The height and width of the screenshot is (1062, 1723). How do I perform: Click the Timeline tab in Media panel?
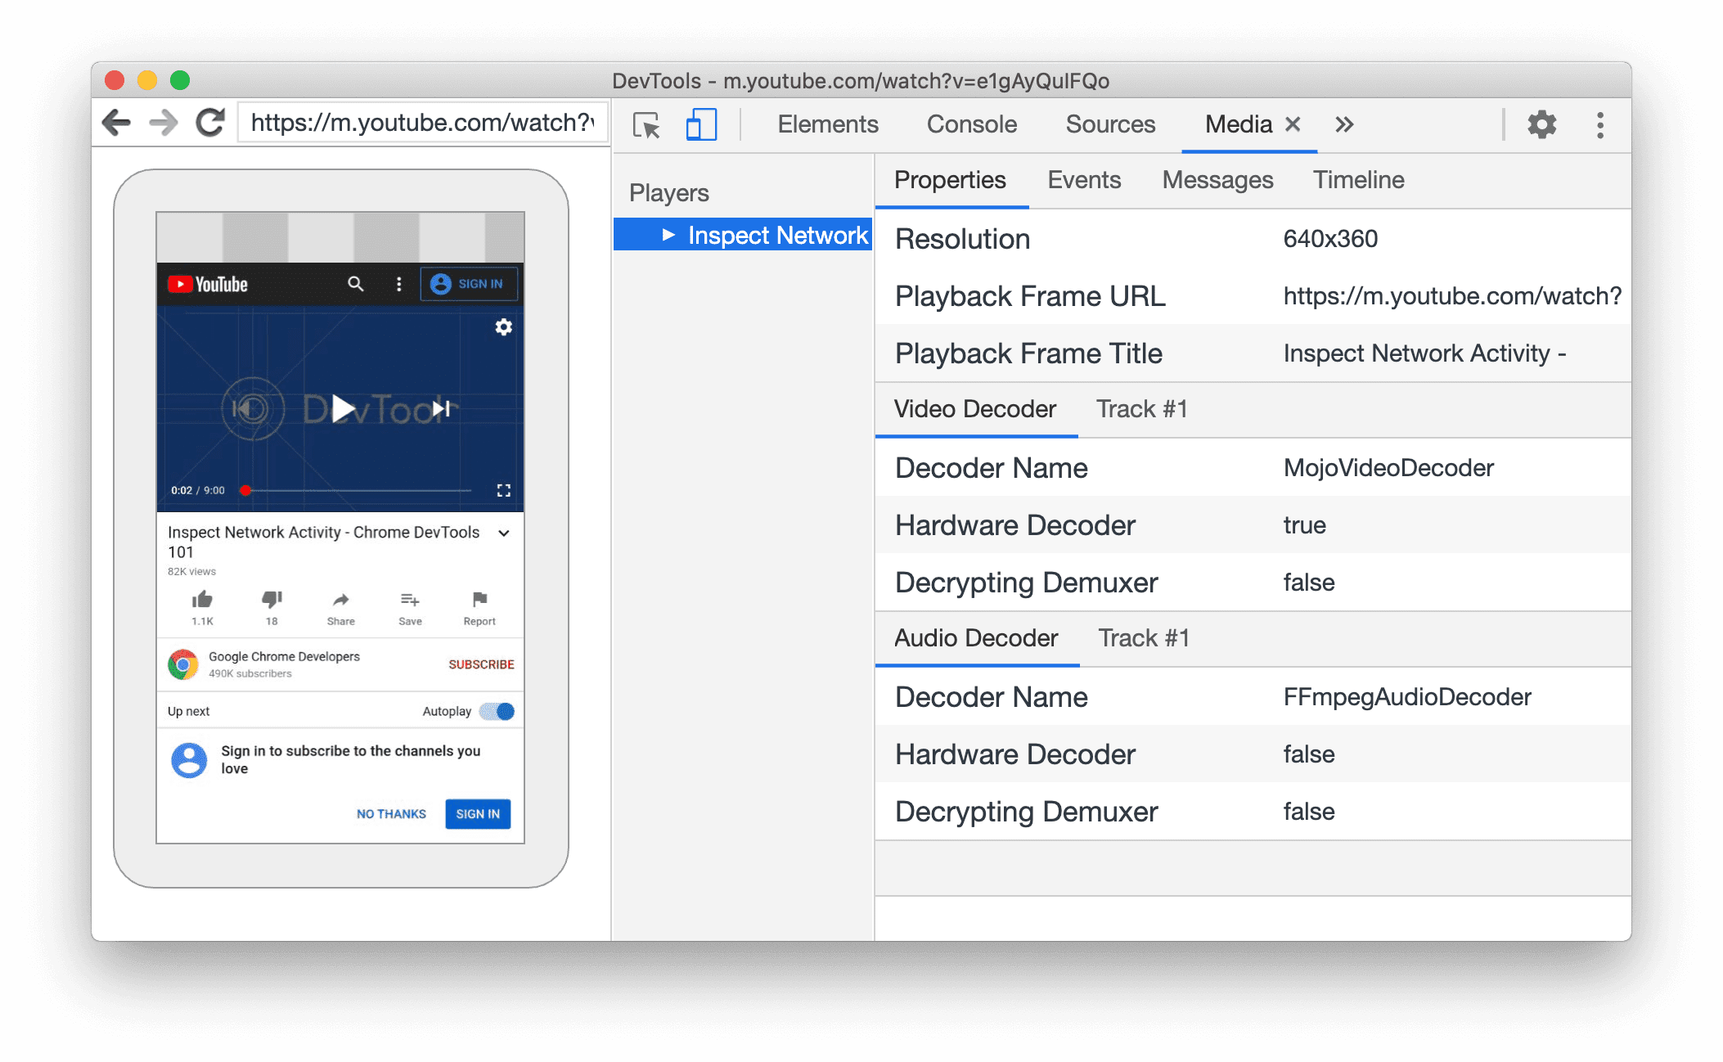pos(1354,178)
